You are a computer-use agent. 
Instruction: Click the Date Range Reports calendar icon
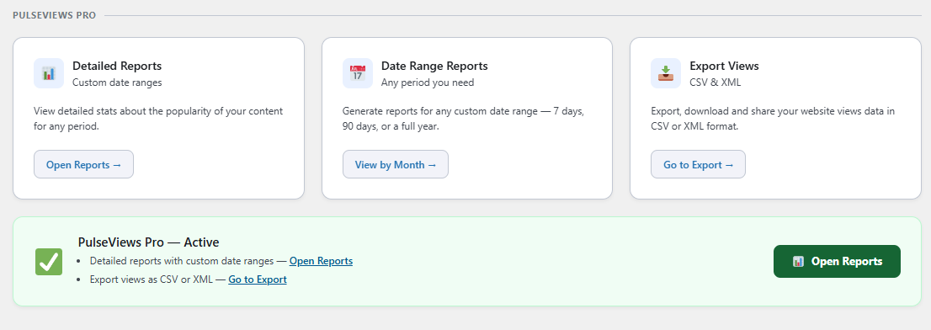pos(358,73)
